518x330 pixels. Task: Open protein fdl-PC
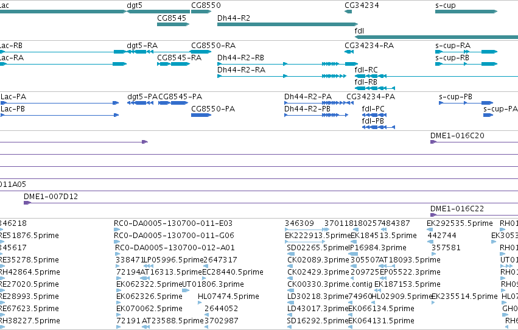point(373,109)
